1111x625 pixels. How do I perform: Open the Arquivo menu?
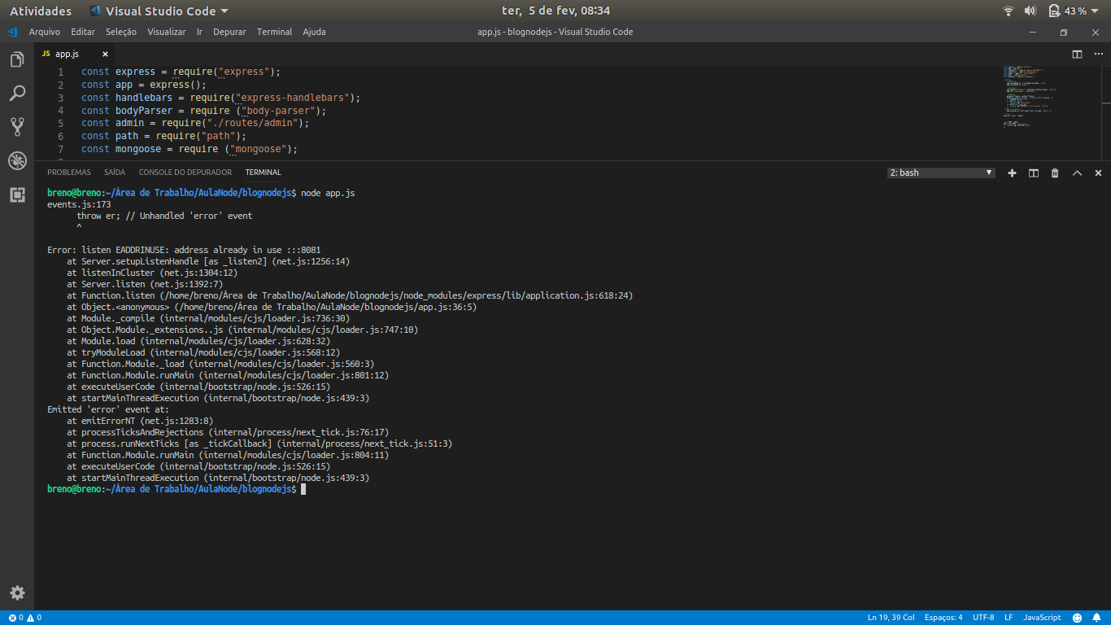click(45, 32)
